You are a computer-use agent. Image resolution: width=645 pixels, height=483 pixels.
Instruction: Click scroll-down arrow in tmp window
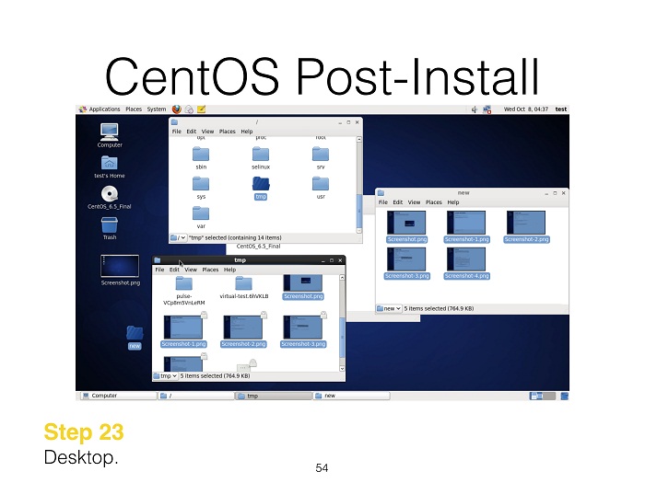tap(342, 368)
